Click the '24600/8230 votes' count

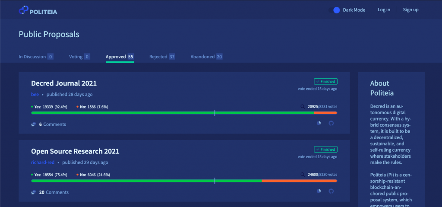click(x=322, y=175)
